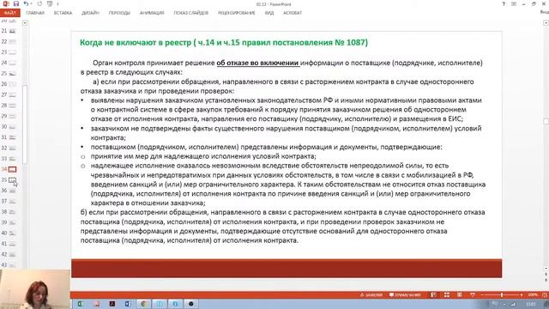Click the Redo icon in quick access toolbar
The height and width of the screenshot is (309, 549).
[39, 3]
